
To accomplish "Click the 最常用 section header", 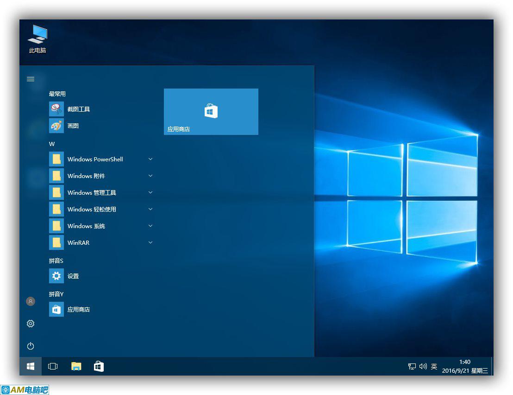I will click(57, 94).
